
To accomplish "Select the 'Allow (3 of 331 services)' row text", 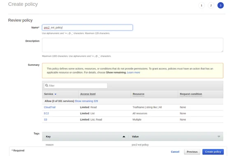I will (x=59, y=101).
